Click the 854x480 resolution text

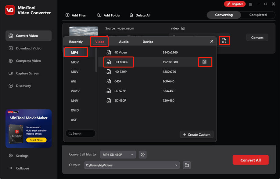click(x=168, y=91)
